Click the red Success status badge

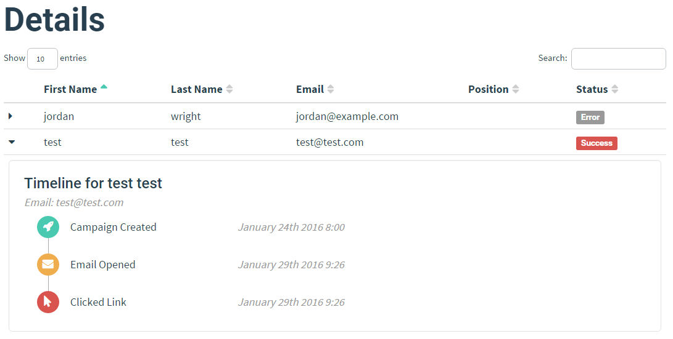tap(597, 143)
